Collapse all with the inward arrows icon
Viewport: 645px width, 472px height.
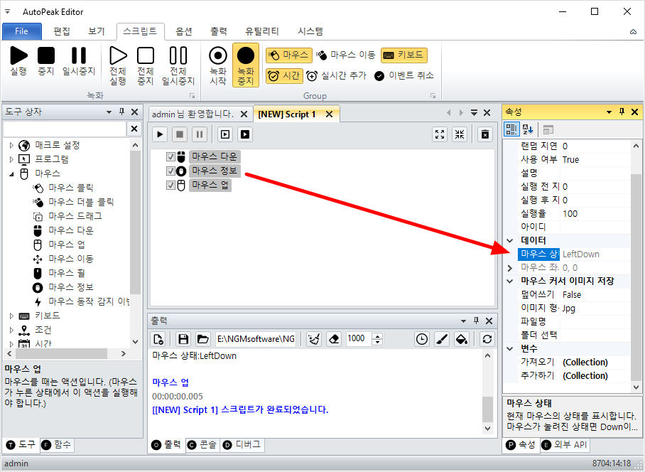pos(460,134)
